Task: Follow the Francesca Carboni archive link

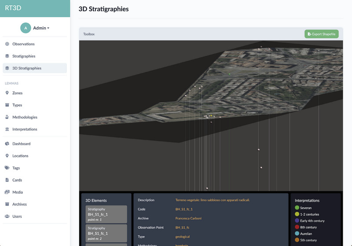Action: (x=188, y=218)
